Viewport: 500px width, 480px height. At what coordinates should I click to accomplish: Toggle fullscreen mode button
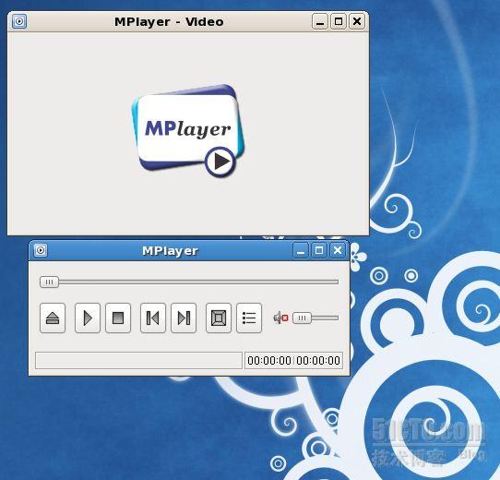click(219, 318)
